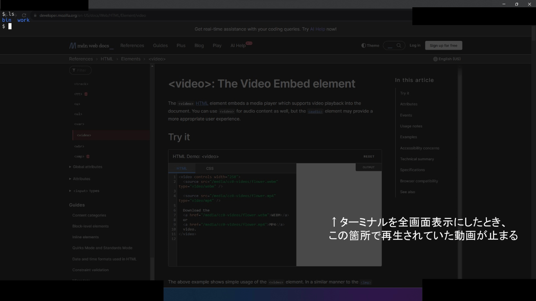The height and width of the screenshot is (301, 536).
Task: Open the References menu in top navigation
Action: (x=132, y=46)
